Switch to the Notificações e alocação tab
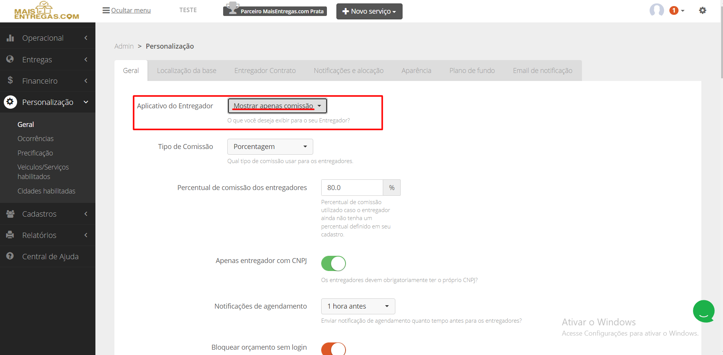This screenshot has width=723, height=355. click(349, 71)
